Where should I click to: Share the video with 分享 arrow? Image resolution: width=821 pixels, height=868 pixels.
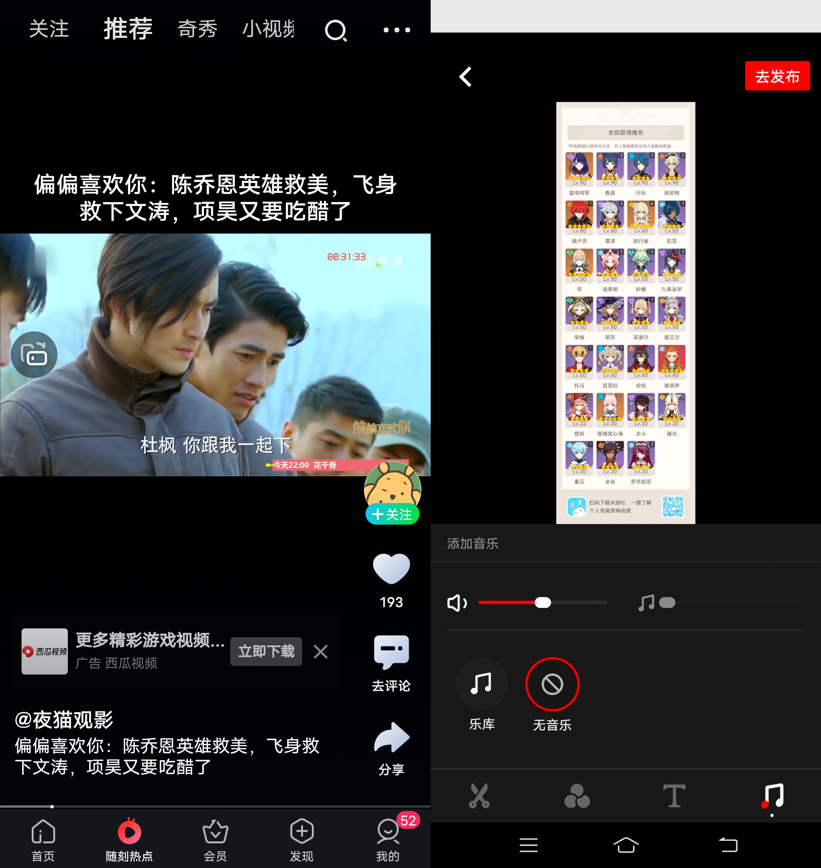tap(391, 737)
